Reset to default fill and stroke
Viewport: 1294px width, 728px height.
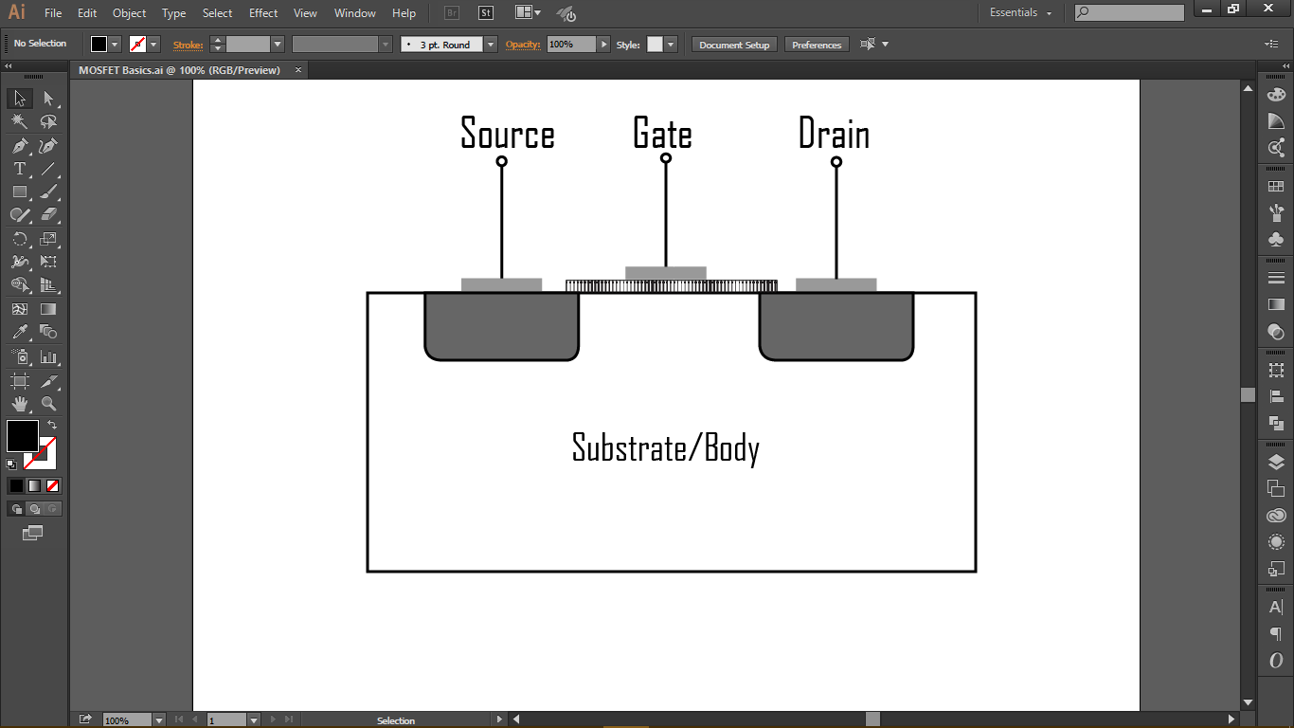pyautogui.click(x=11, y=464)
